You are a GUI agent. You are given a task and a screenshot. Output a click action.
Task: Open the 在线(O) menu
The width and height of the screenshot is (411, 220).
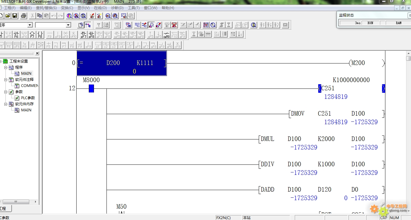click(x=100, y=8)
